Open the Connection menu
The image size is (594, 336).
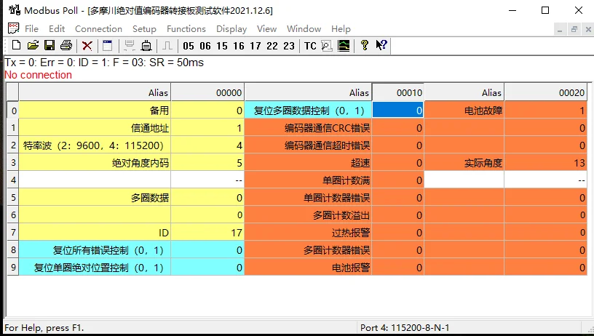[98, 29]
